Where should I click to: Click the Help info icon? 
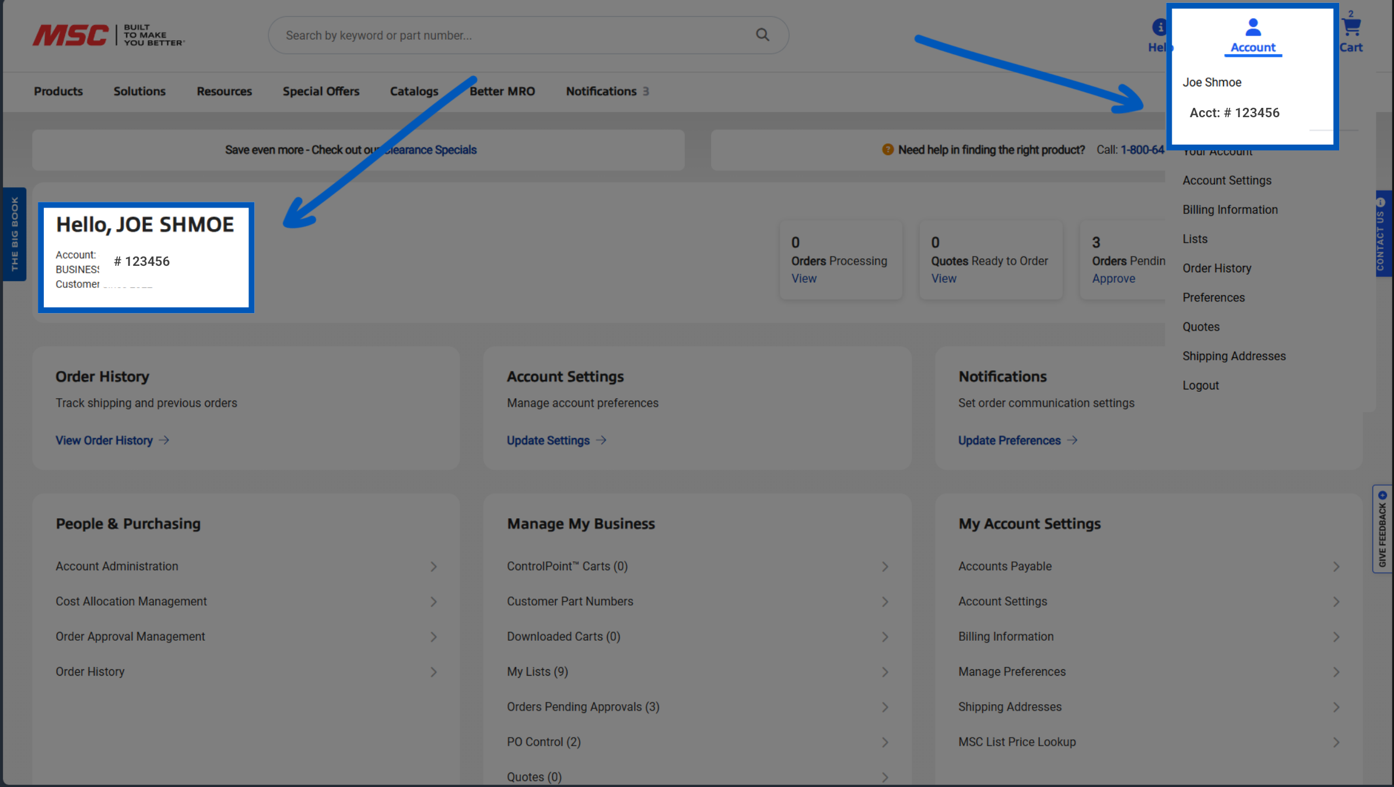point(1160,27)
